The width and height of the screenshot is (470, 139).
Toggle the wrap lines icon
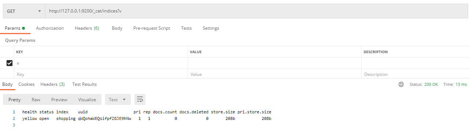tap(140, 99)
